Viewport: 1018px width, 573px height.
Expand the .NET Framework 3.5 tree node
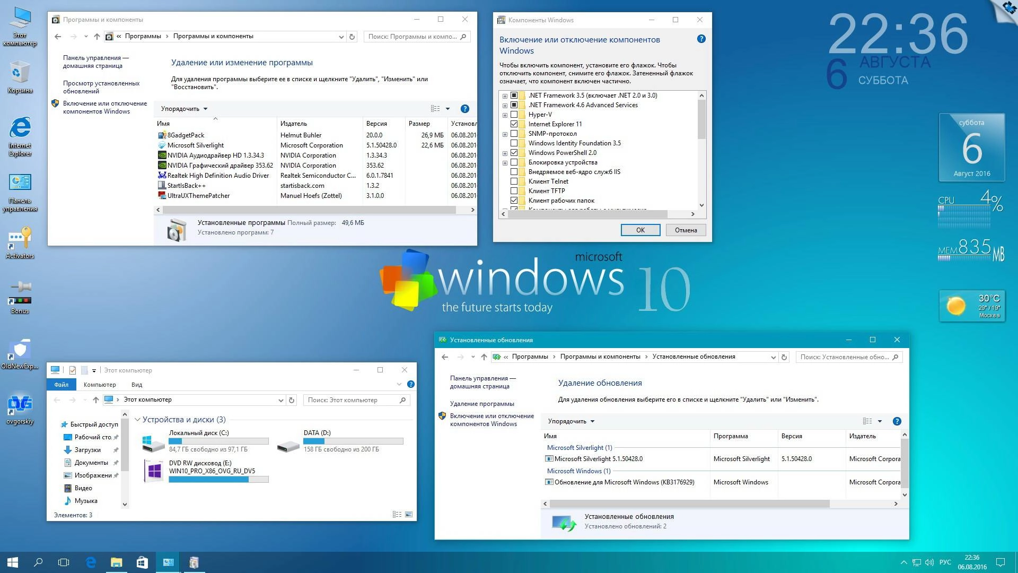pyautogui.click(x=504, y=95)
